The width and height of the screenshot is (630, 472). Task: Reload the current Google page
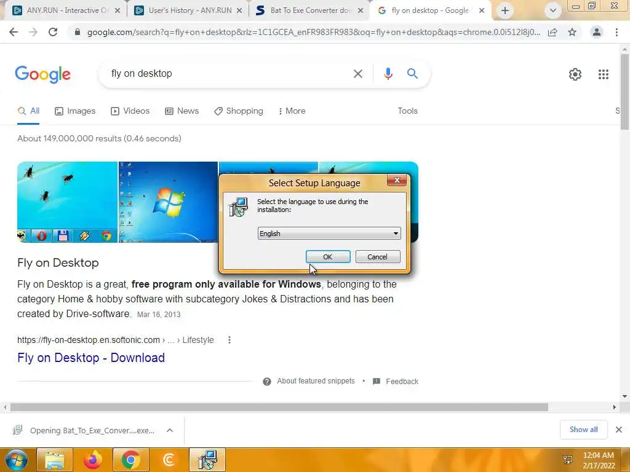[x=53, y=32]
